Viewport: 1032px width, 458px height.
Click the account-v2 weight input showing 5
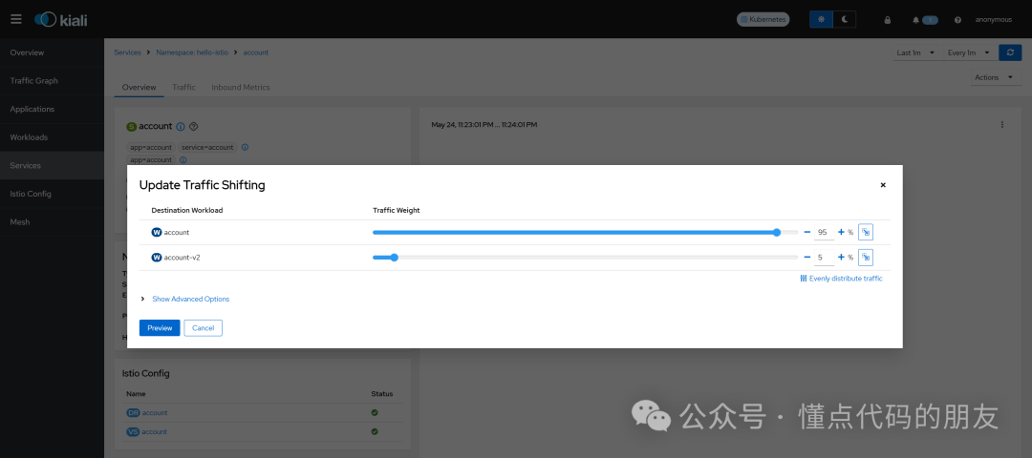[824, 258]
